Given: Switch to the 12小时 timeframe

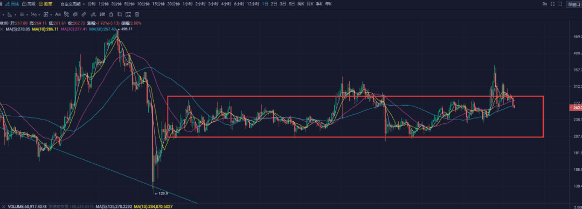Looking at the screenshot, I should click(x=253, y=4).
